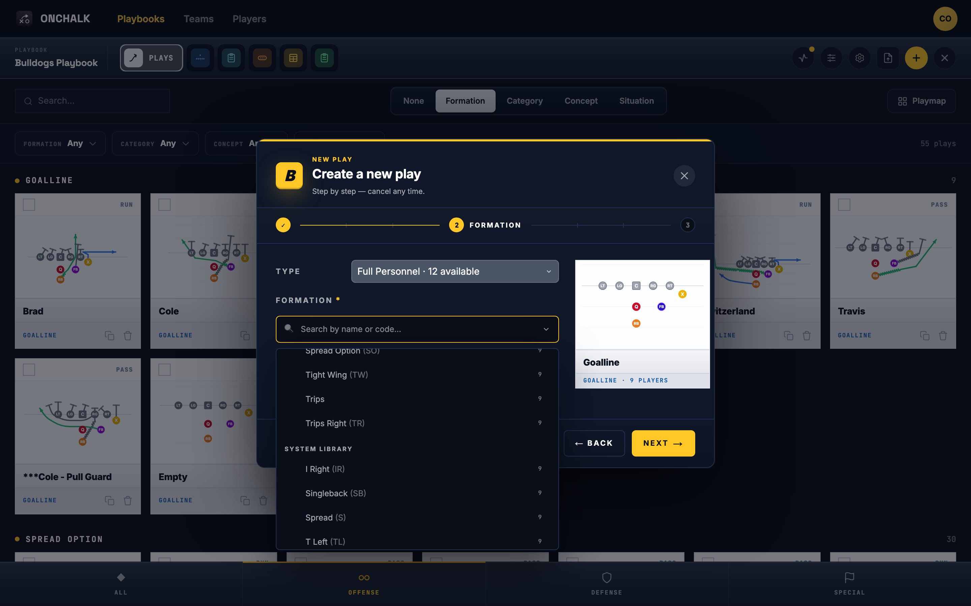This screenshot has width=971, height=606.
Task: Click the yellow plus add button
Action: pyautogui.click(x=916, y=58)
